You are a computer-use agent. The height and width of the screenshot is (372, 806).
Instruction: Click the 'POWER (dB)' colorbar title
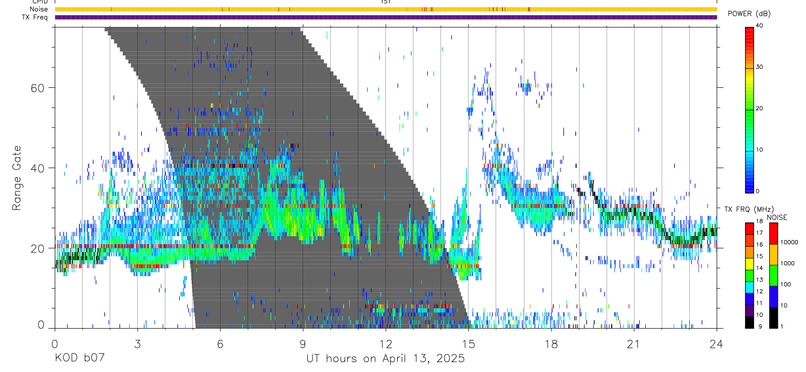pyautogui.click(x=749, y=14)
